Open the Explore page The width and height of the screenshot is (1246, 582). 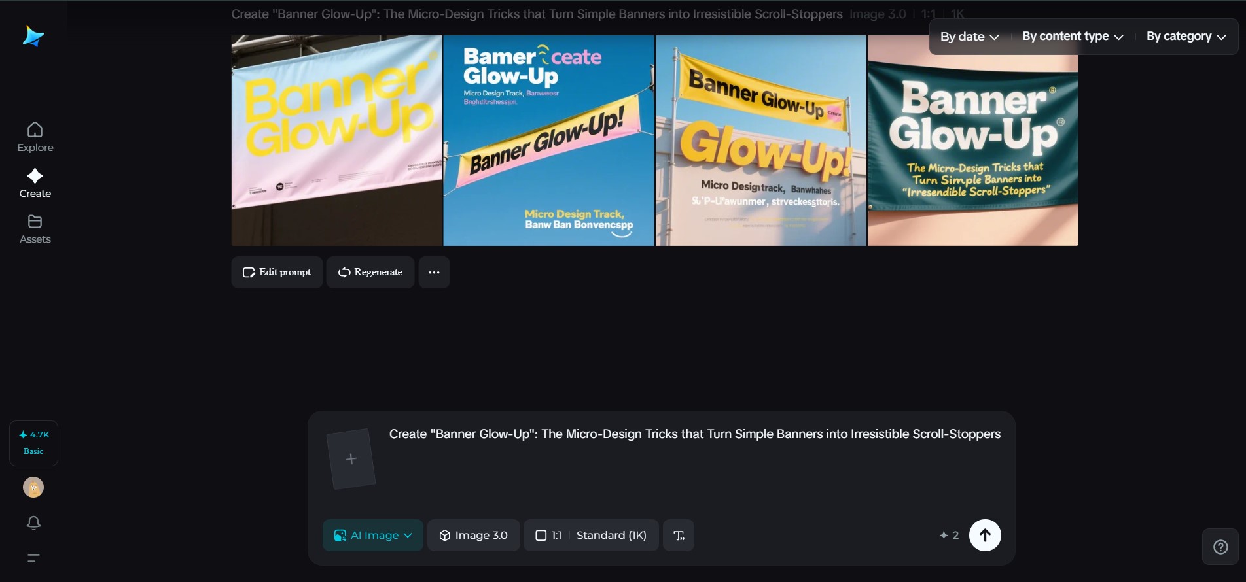tap(35, 137)
